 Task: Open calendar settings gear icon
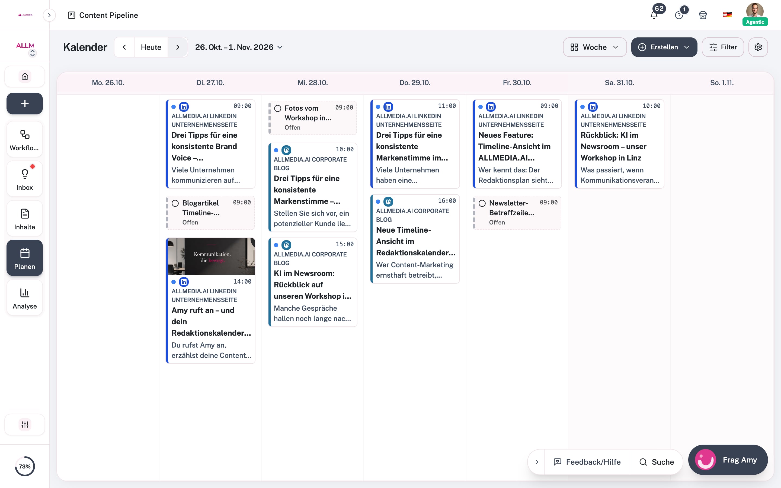pyautogui.click(x=758, y=47)
